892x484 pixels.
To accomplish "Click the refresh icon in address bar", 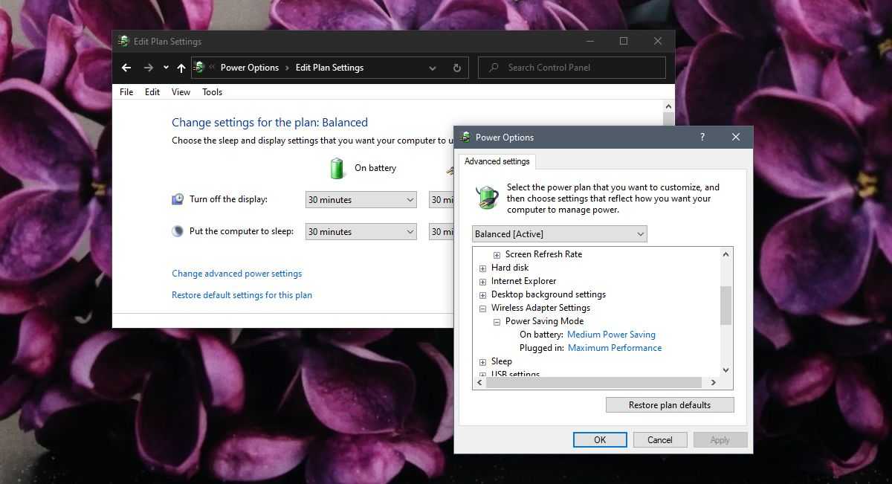I will [x=456, y=68].
